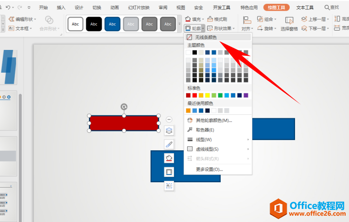Switch to the 插入 Insert tab
The height and width of the screenshot is (222, 349).
click(x=61, y=7)
